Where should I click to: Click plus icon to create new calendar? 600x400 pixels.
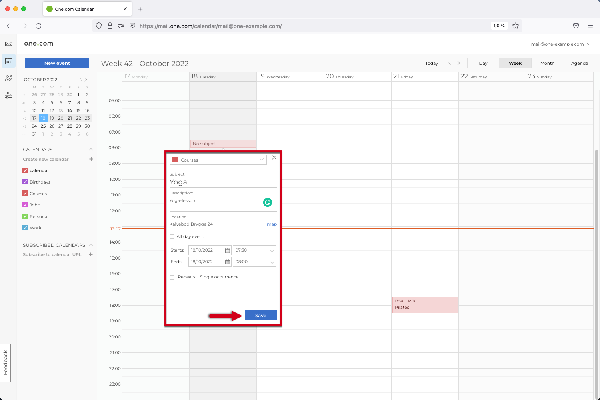91,159
